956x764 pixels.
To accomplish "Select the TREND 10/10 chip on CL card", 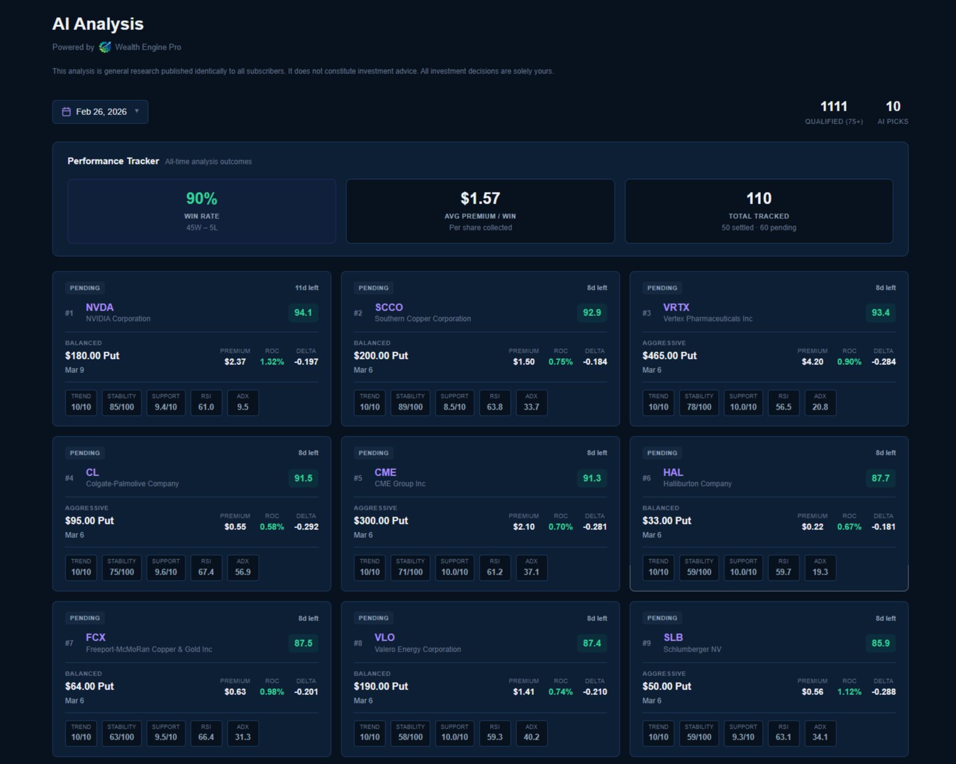I will pos(81,567).
